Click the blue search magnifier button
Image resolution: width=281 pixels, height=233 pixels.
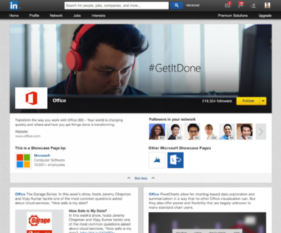coord(176,6)
